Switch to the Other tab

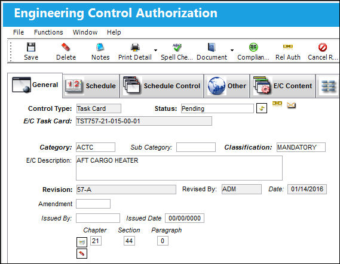click(x=227, y=86)
